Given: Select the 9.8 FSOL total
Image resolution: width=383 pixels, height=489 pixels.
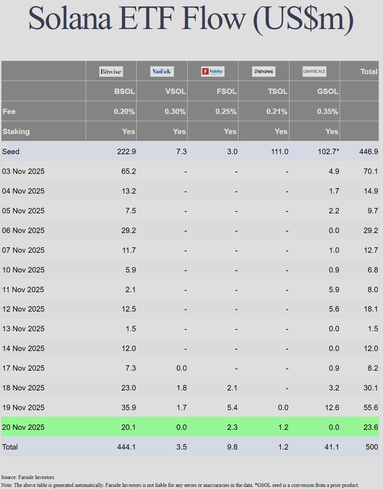Looking at the screenshot, I should pyautogui.click(x=232, y=447).
